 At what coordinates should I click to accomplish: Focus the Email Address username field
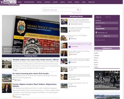click(x=107, y=23)
